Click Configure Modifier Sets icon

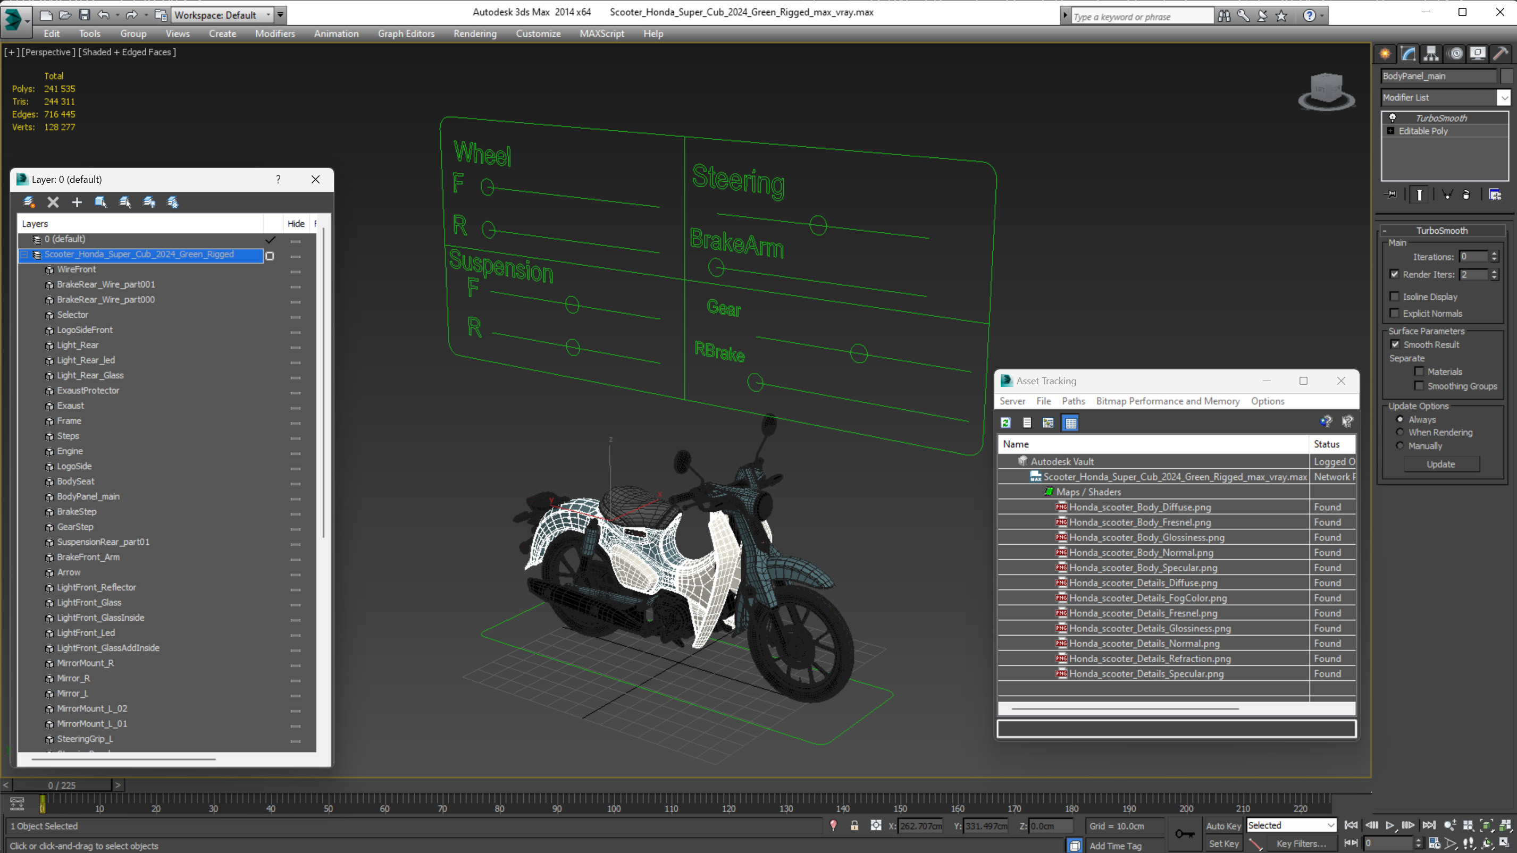pos(1495,195)
